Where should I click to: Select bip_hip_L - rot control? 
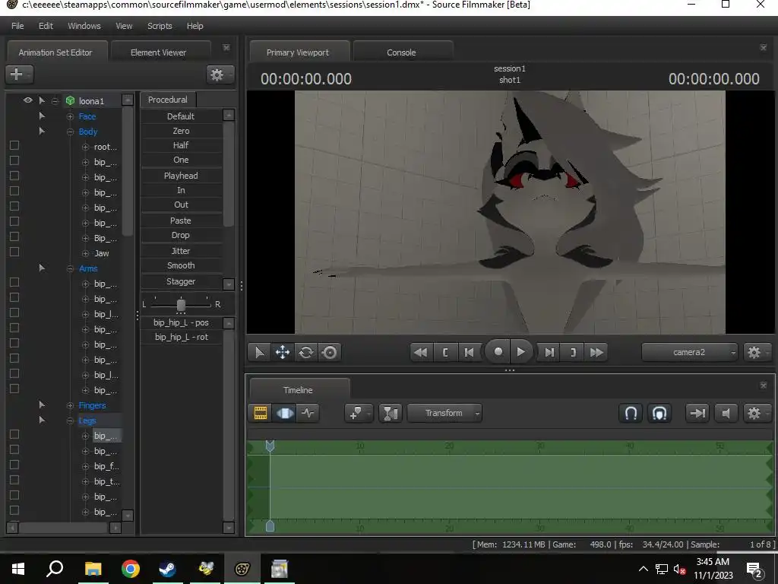click(x=181, y=337)
